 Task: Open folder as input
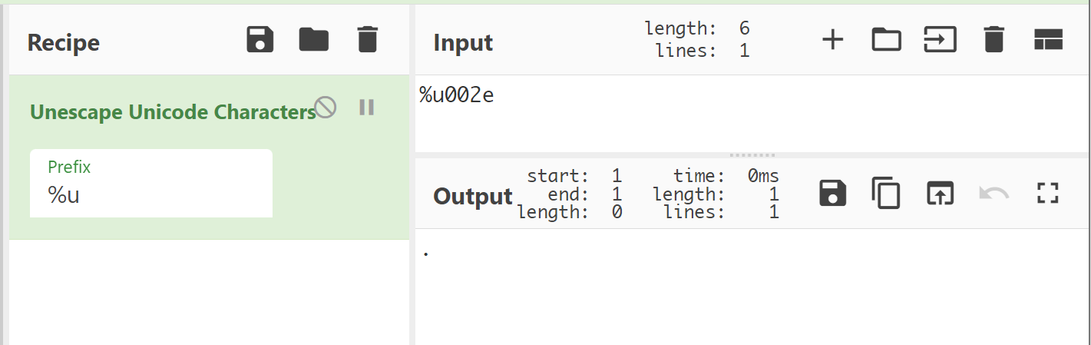click(x=886, y=40)
